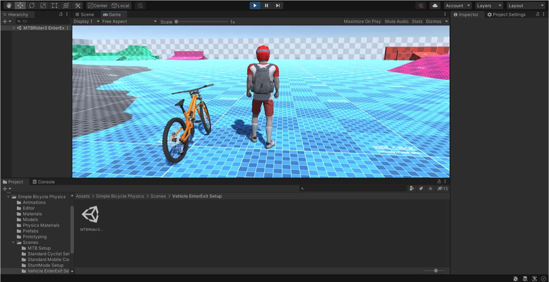Open the Prefabs folder
Image resolution: width=549 pixels, height=282 pixels.
(x=30, y=231)
